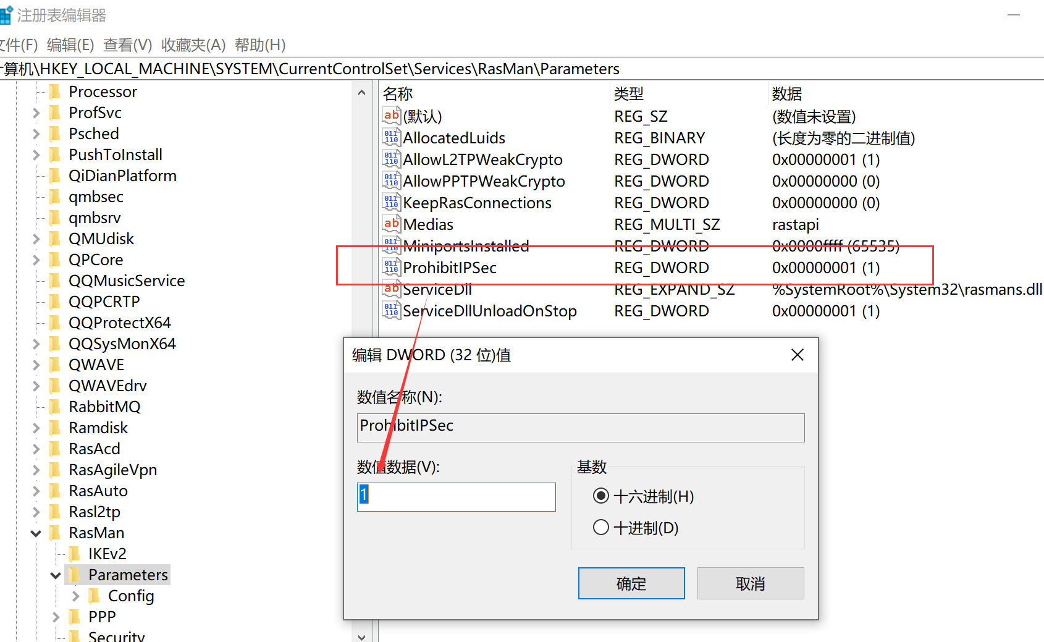The image size is (1044, 642).
Task: Select the QQSysMonX64 tree item
Action: coord(122,344)
